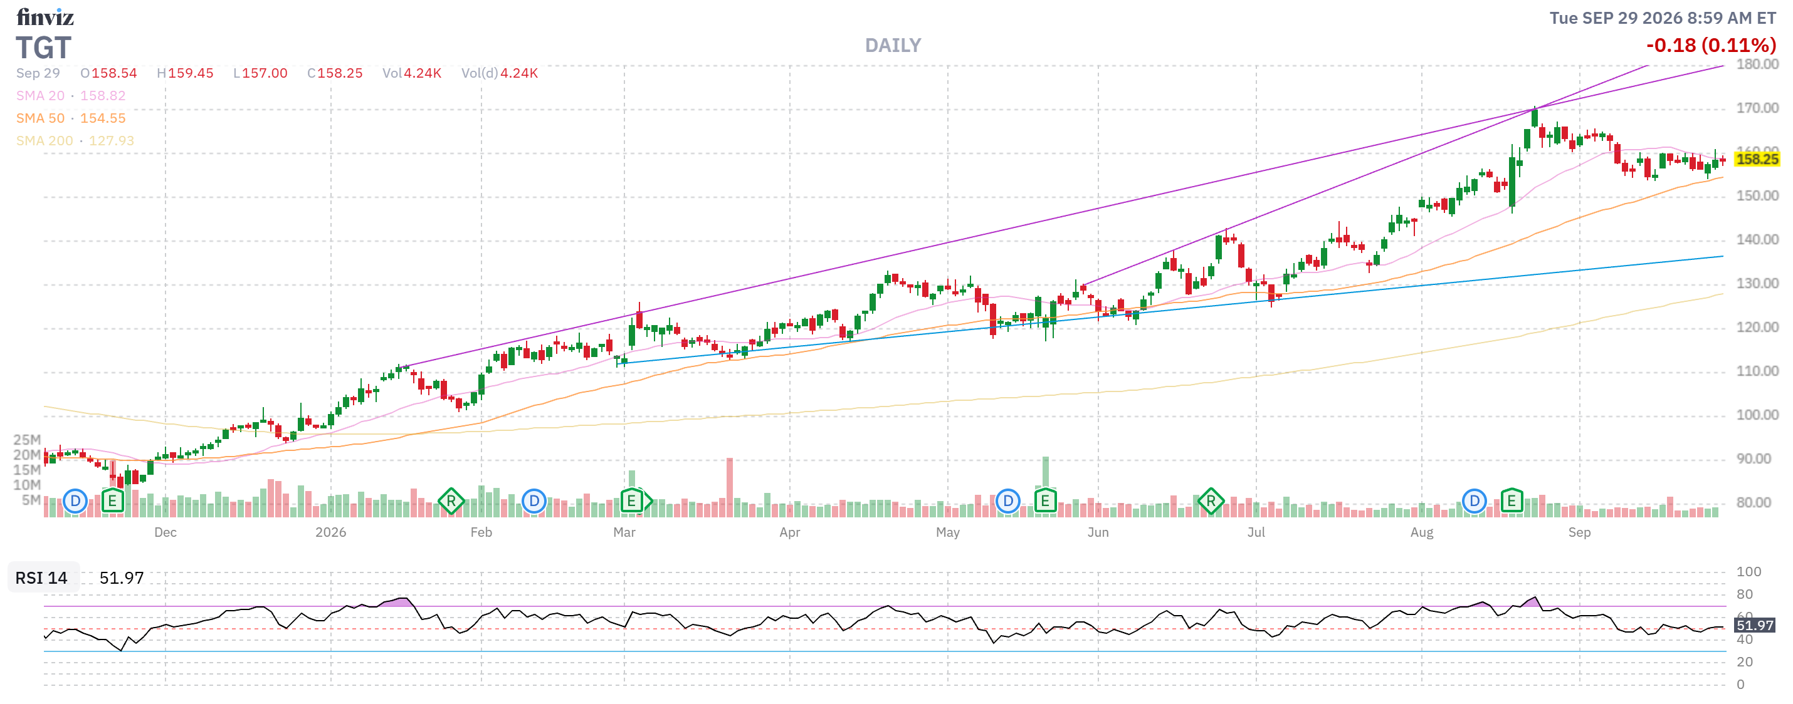Click the 5M volume axis label
Screen dimensions: 1793x704
tap(31, 499)
